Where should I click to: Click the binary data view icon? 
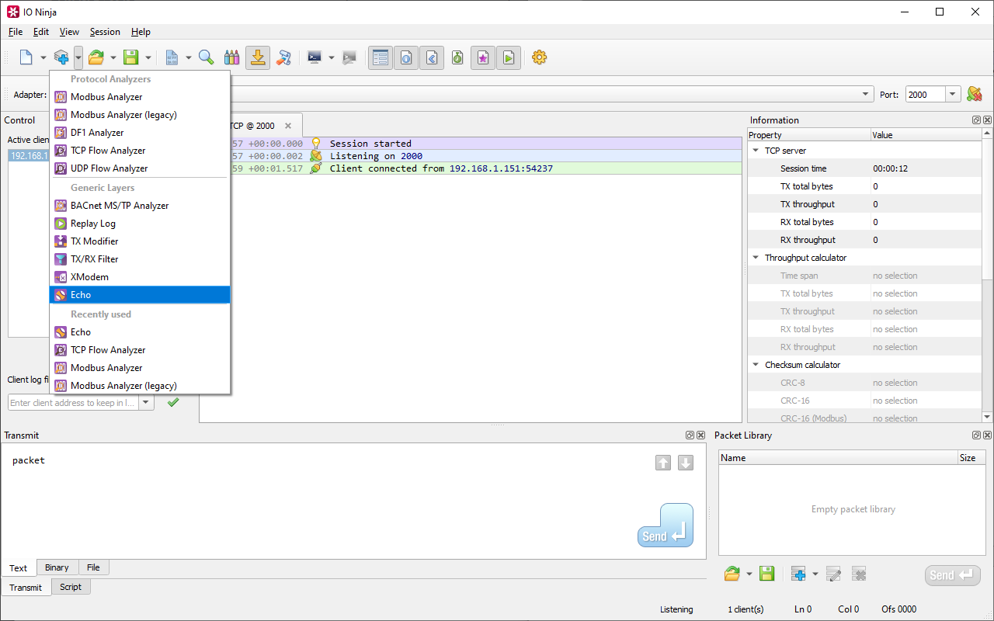point(172,57)
